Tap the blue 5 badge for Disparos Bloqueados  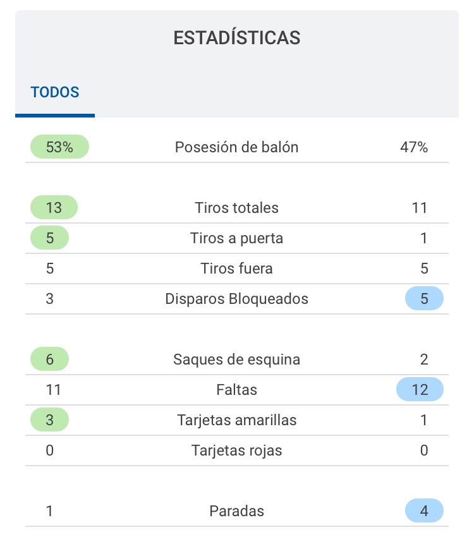pos(424,299)
